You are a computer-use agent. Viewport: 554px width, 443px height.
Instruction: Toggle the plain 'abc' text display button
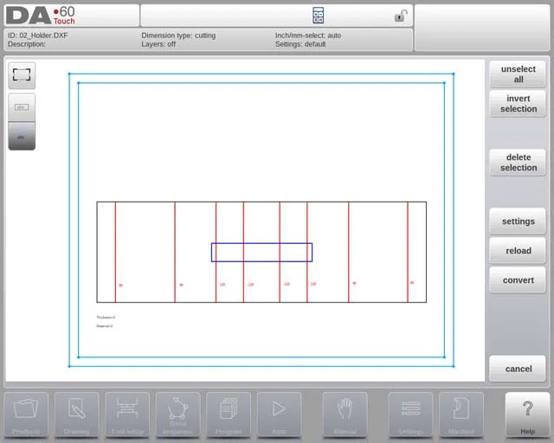click(x=22, y=136)
